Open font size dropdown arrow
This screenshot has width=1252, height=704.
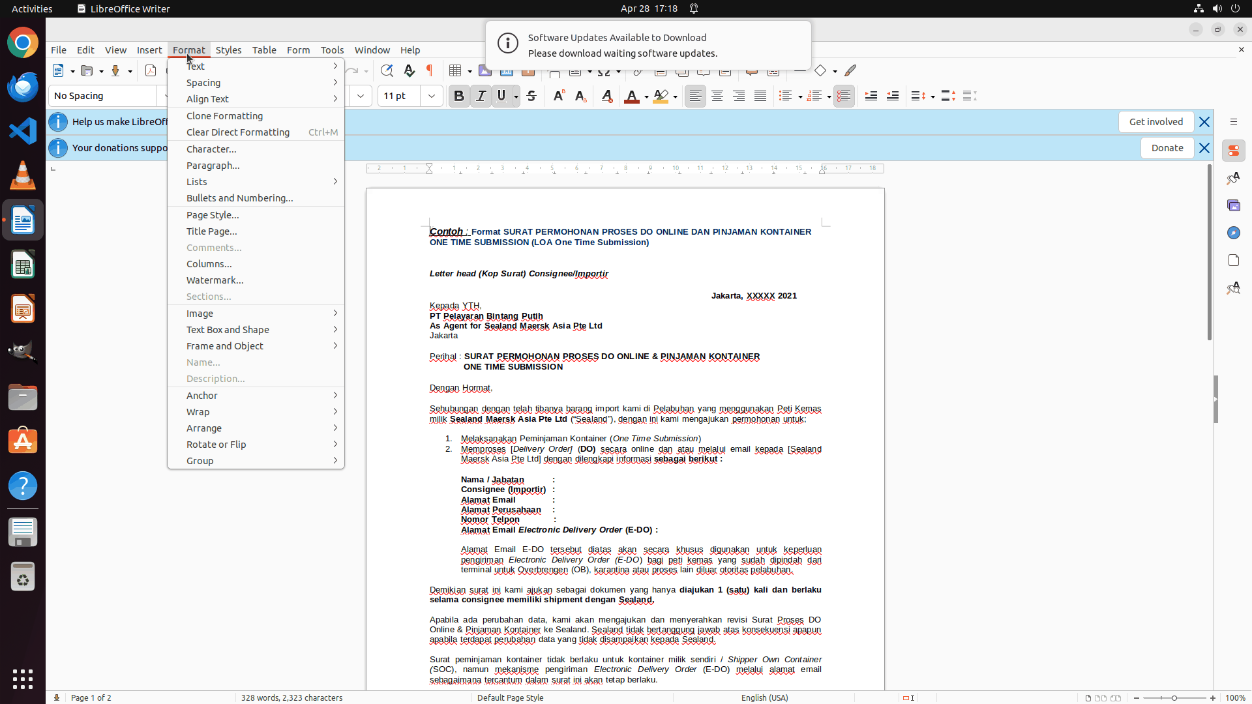pyautogui.click(x=432, y=96)
